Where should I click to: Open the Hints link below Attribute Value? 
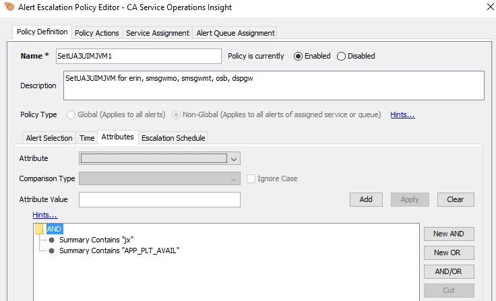45,215
